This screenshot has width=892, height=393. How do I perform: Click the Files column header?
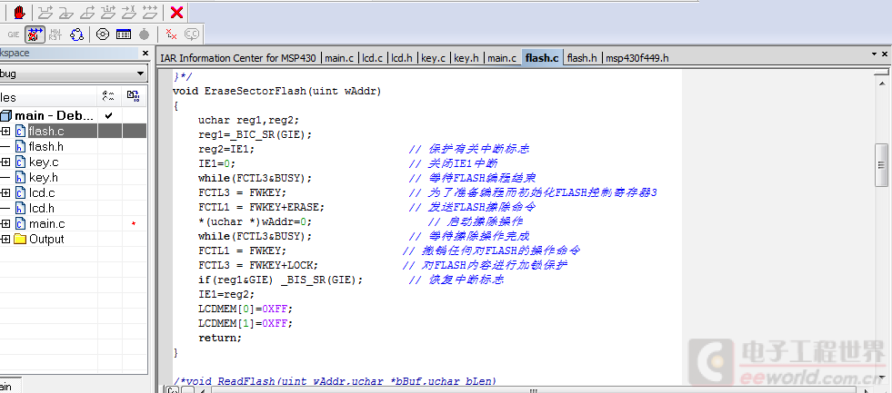pyautogui.click(x=48, y=97)
